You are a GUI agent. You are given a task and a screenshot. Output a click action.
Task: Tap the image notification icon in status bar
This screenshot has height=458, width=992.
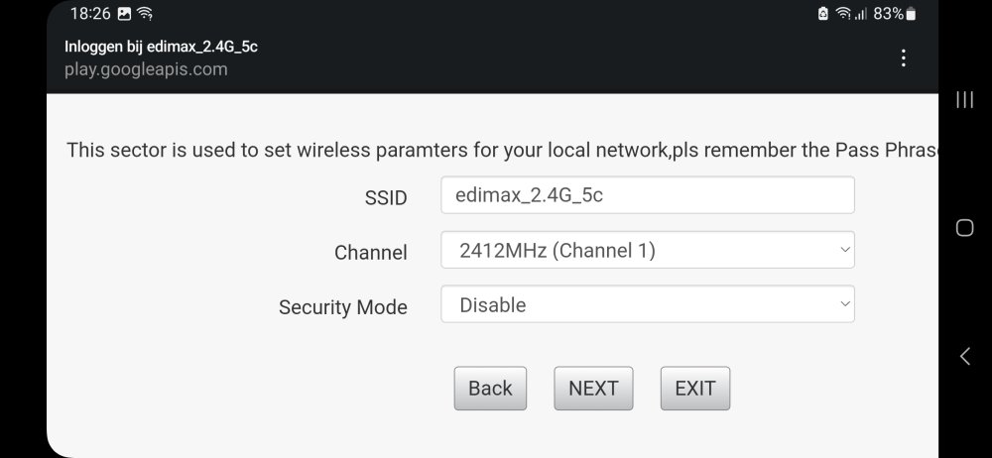pyautogui.click(x=124, y=14)
